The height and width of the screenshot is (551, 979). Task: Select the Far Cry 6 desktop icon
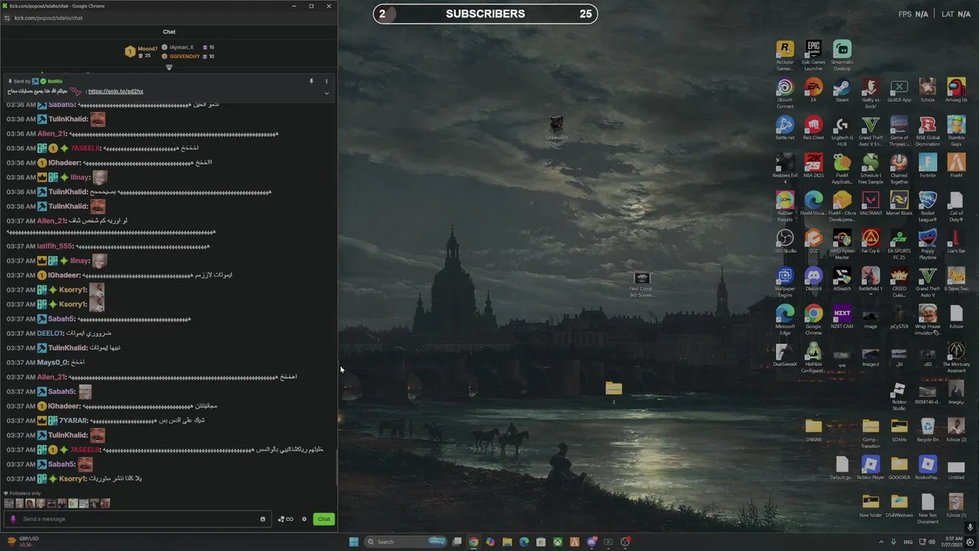click(870, 241)
